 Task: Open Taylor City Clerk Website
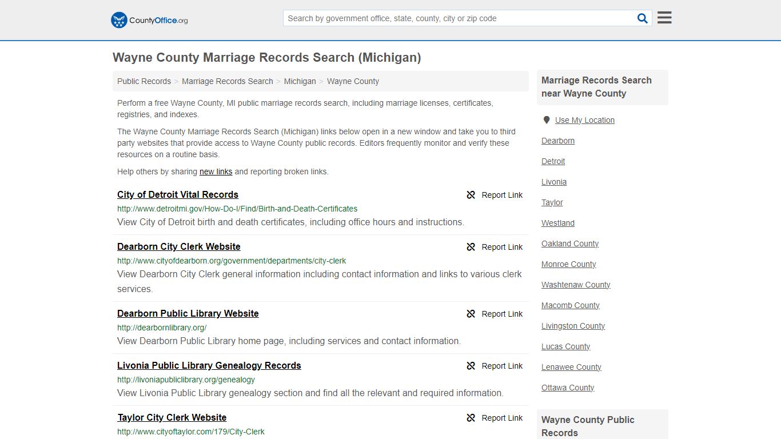click(172, 417)
